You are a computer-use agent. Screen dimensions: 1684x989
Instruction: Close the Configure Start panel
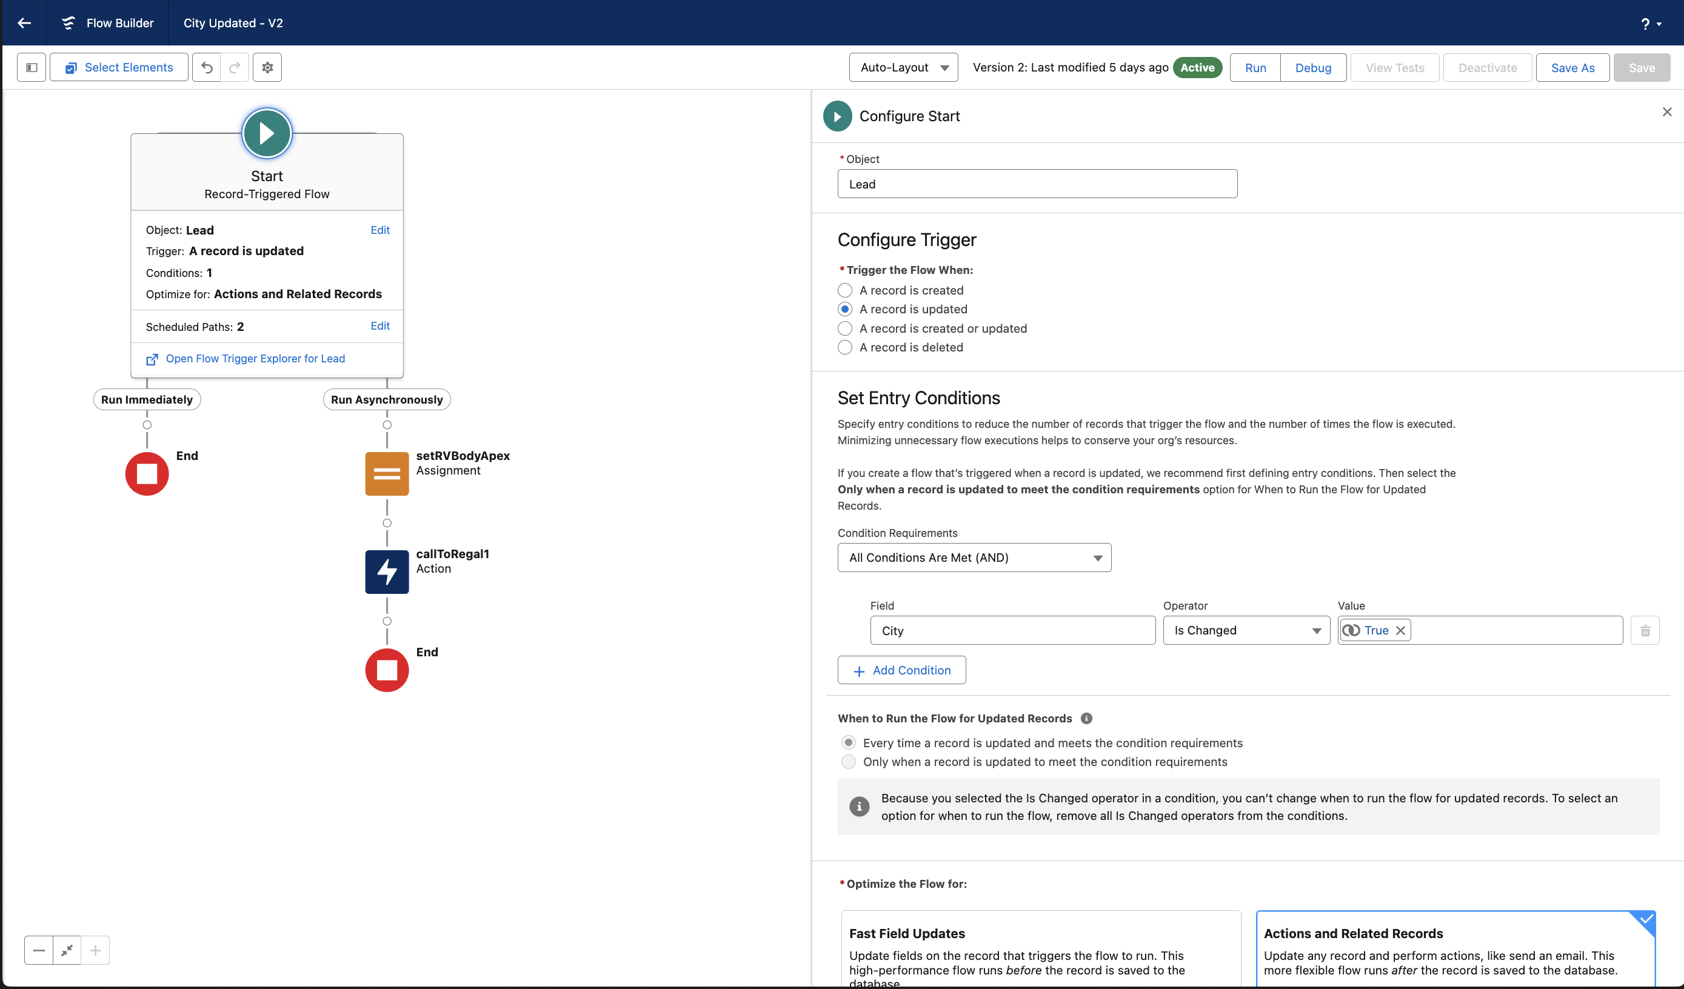(x=1666, y=112)
